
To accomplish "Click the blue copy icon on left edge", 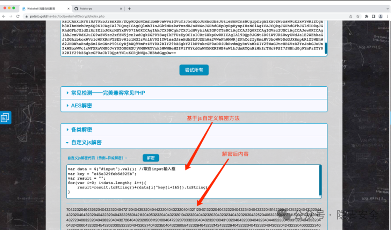I will pyautogui.click(x=6, y=118).
